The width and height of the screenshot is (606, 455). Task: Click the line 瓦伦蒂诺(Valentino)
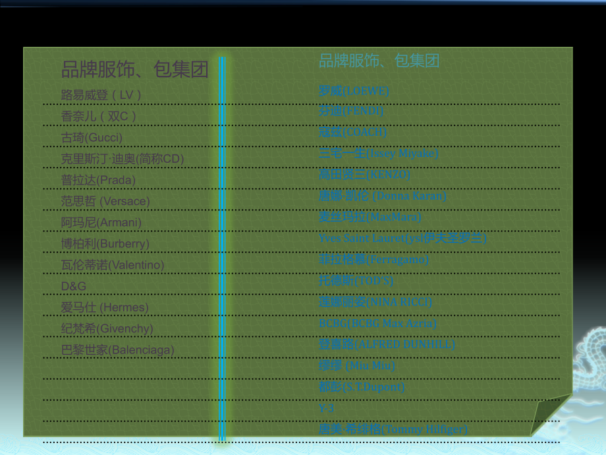pos(113,265)
